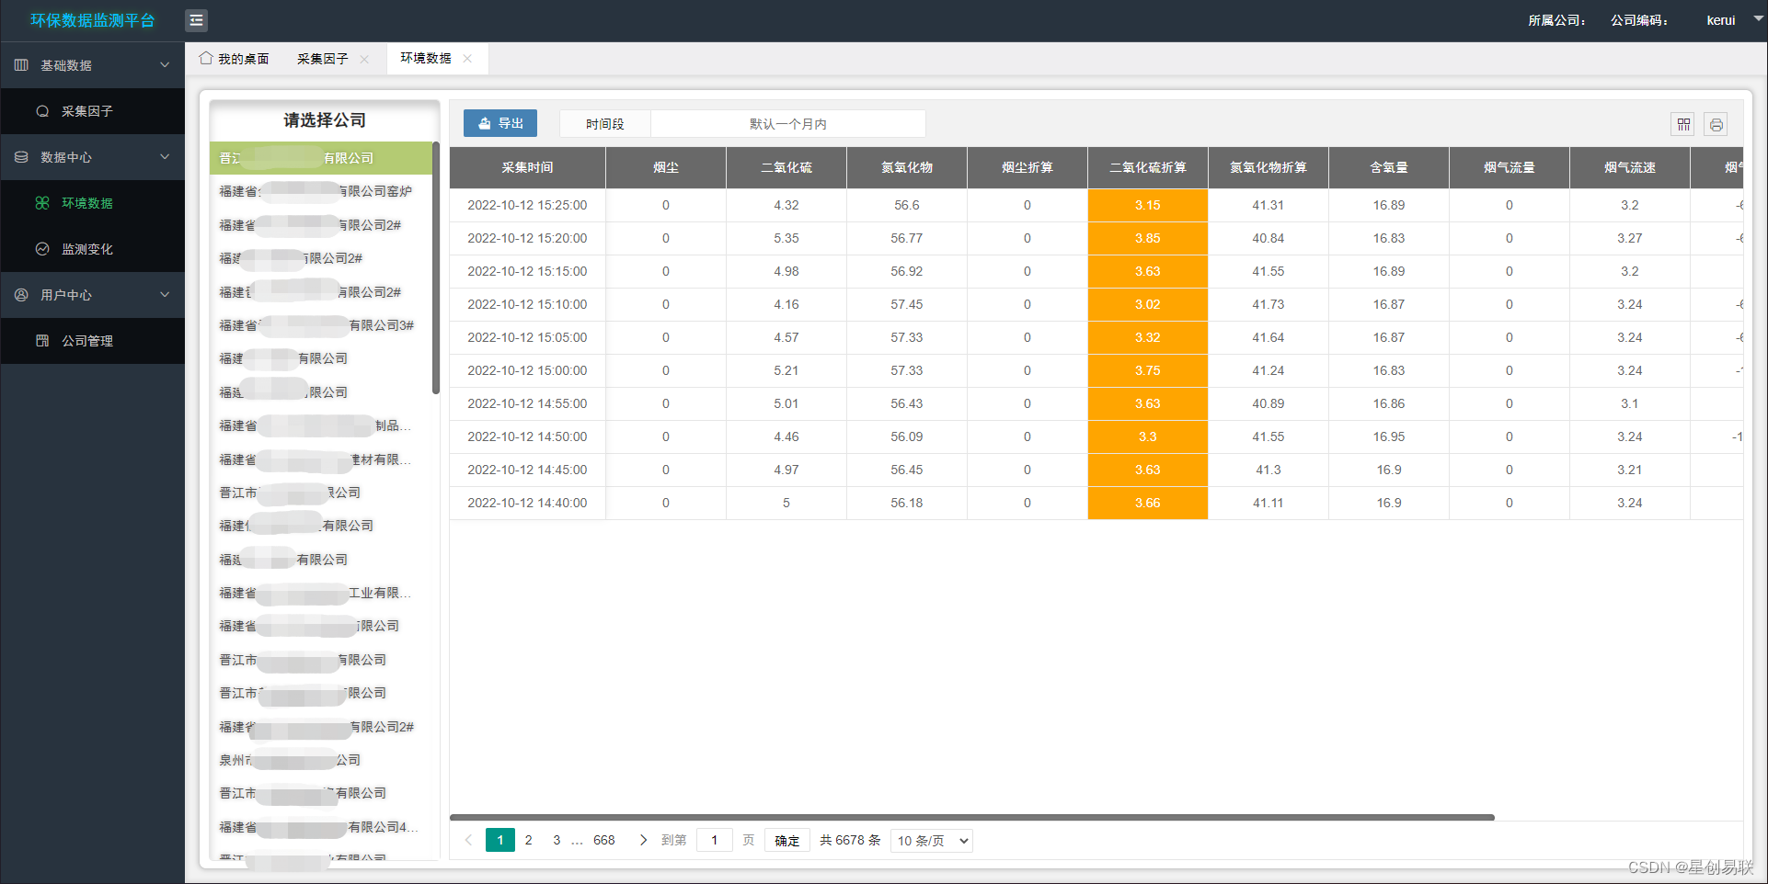Click the 烟气流速 column header
The height and width of the screenshot is (884, 1768).
click(1629, 167)
